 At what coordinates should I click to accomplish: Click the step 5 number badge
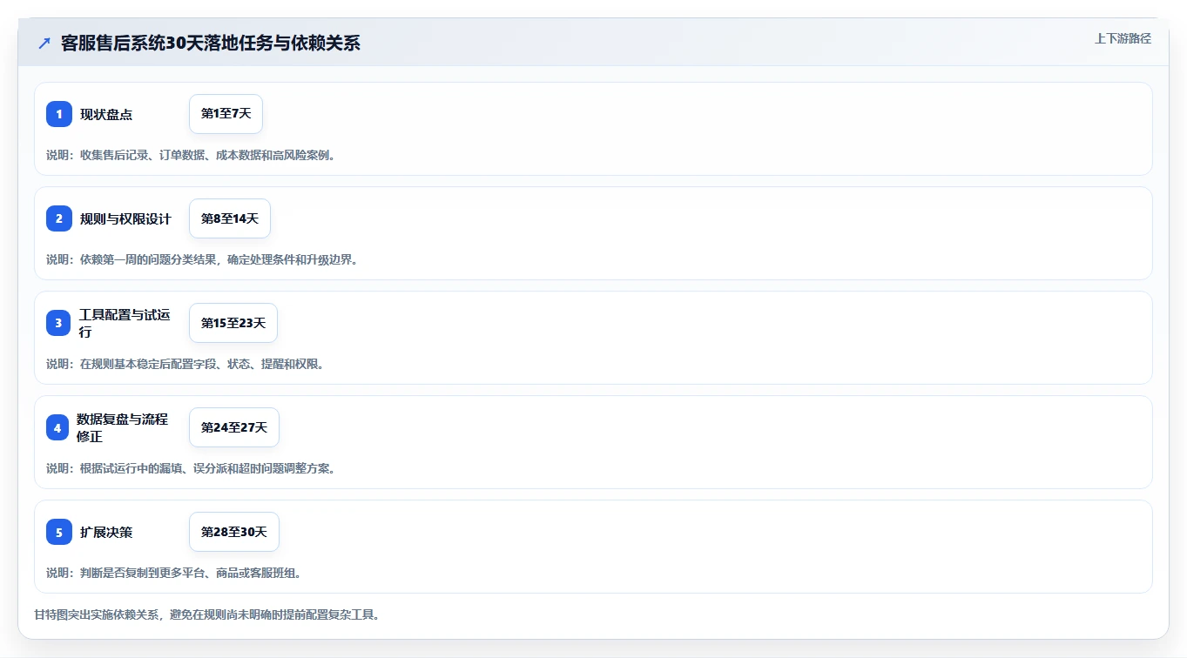pos(59,532)
